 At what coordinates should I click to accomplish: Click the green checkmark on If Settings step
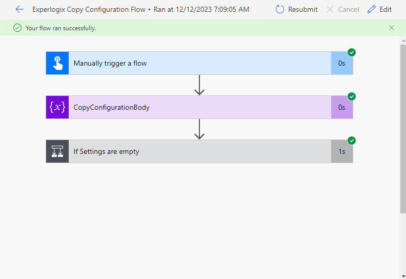pos(352,141)
